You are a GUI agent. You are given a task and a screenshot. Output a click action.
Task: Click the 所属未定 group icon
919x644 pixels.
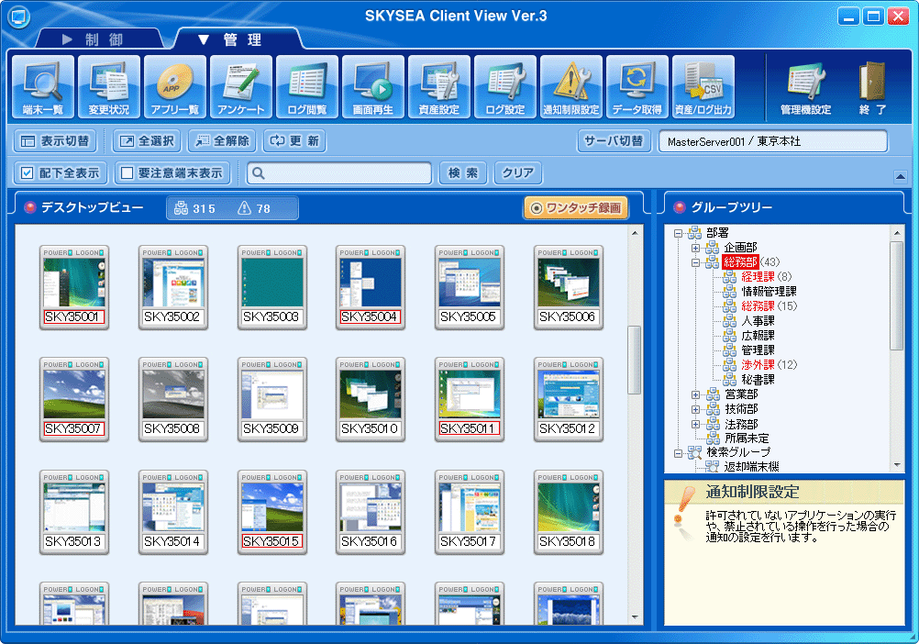(x=714, y=438)
